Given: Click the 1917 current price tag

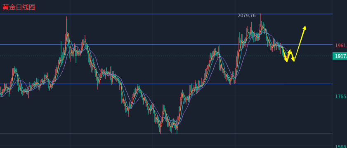Looking at the screenshot, I should 340,56.
